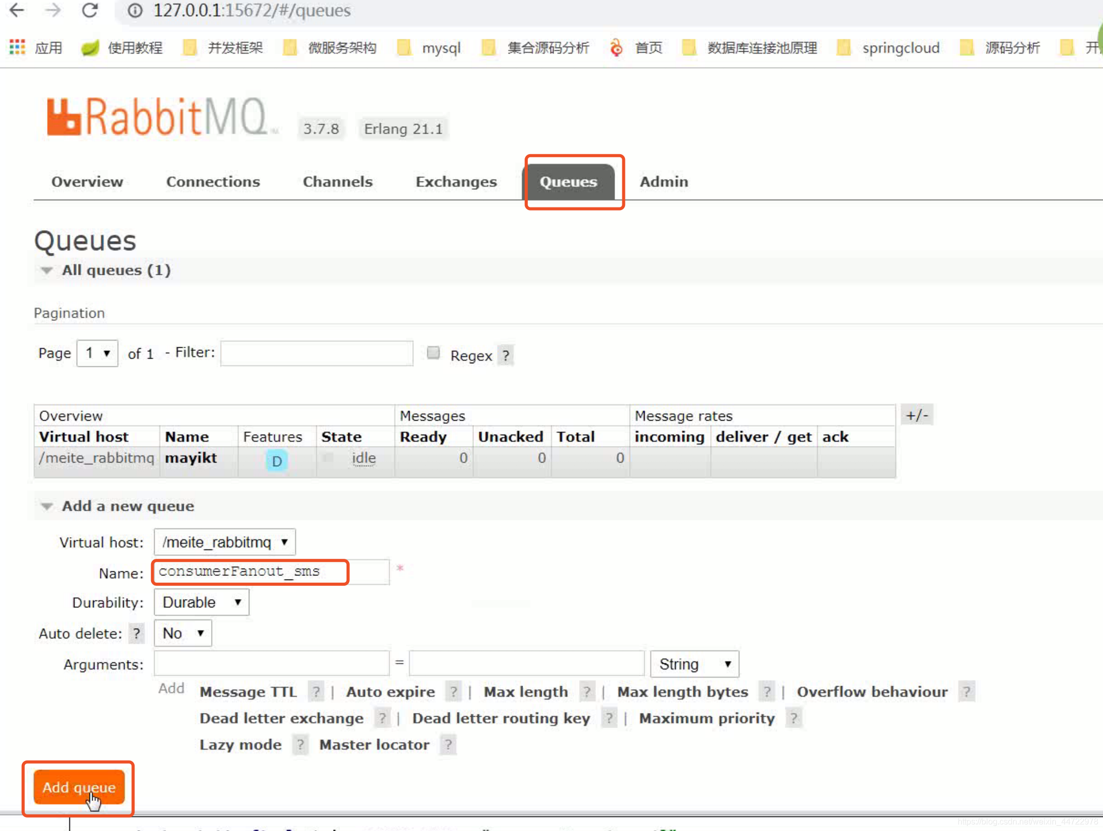
Task: Click the Overview navigation tab
Action: pyautogui.click(x=87, y=182)
